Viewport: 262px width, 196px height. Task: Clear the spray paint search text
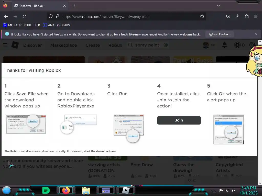click(x=166, y=45)
